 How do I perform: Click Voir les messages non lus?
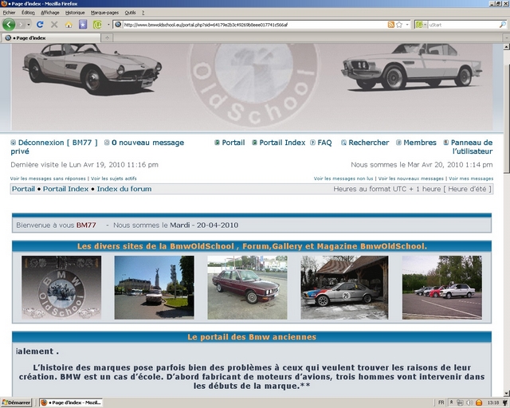point(343,178)
